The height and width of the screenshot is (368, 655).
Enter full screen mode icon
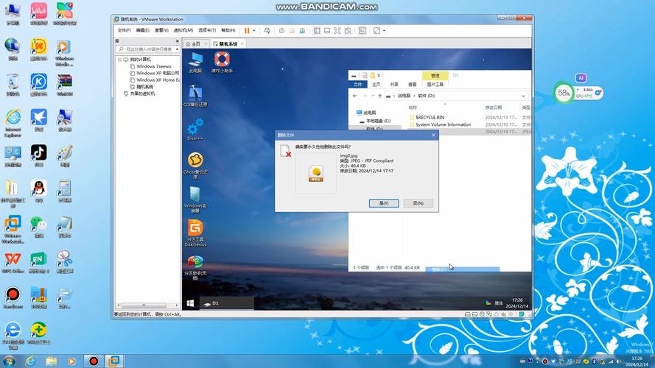[x=337, y=30]
